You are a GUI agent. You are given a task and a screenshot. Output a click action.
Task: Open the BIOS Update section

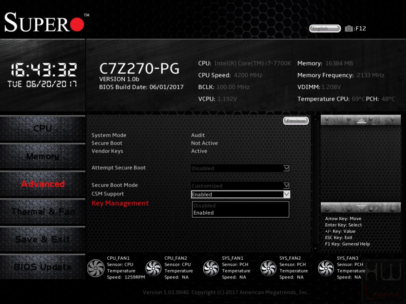(x=43, y=267)
